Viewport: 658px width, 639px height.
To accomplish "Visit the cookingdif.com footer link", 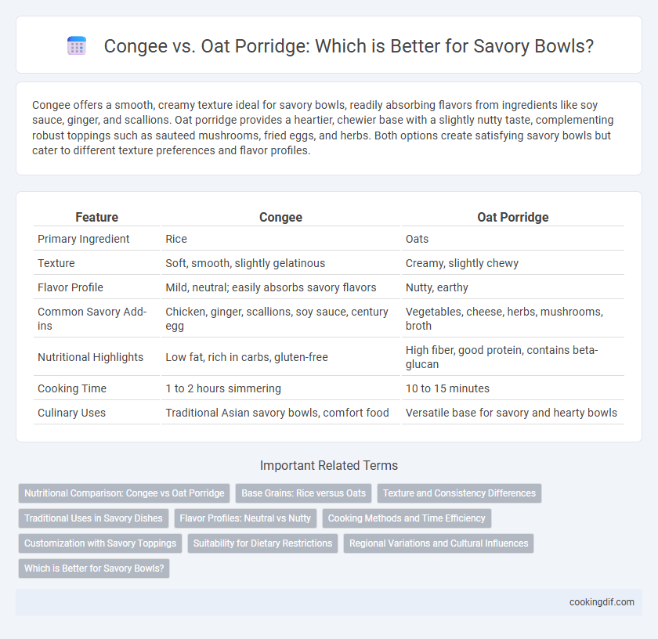I will [x=602, y=602].
